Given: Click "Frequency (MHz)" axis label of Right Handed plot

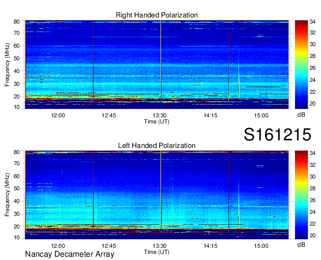Looking at the screenshot, I should [x=7, y=65].
